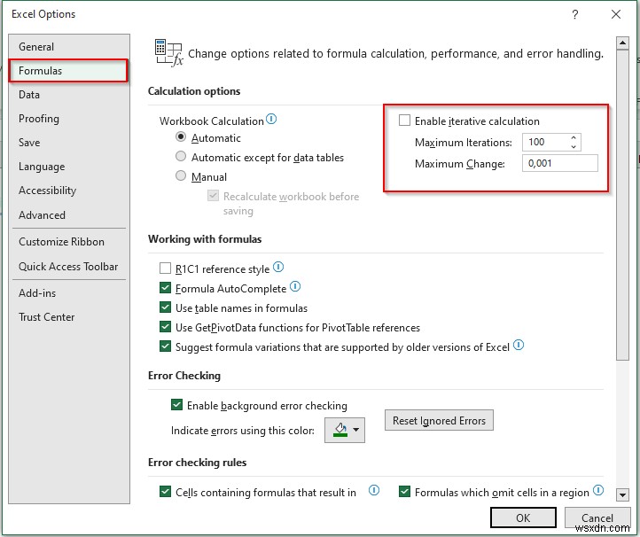The image size is (640, 537).
Task: Open info icon next to Workbook Calculation
Action: pyautogui.click(x=271, y=119)
